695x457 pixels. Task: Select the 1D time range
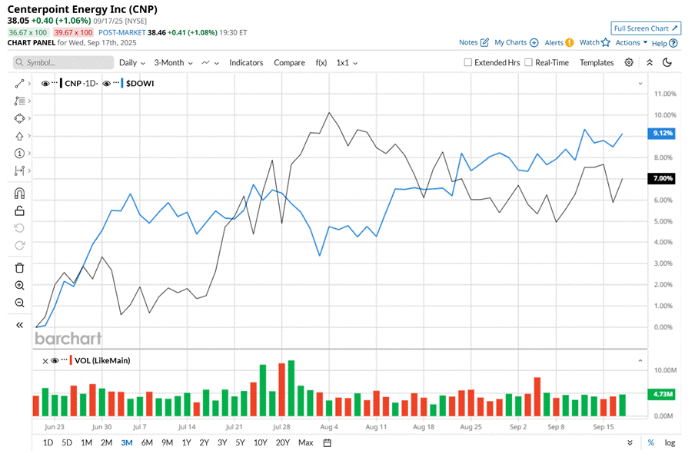coord(48,443)
